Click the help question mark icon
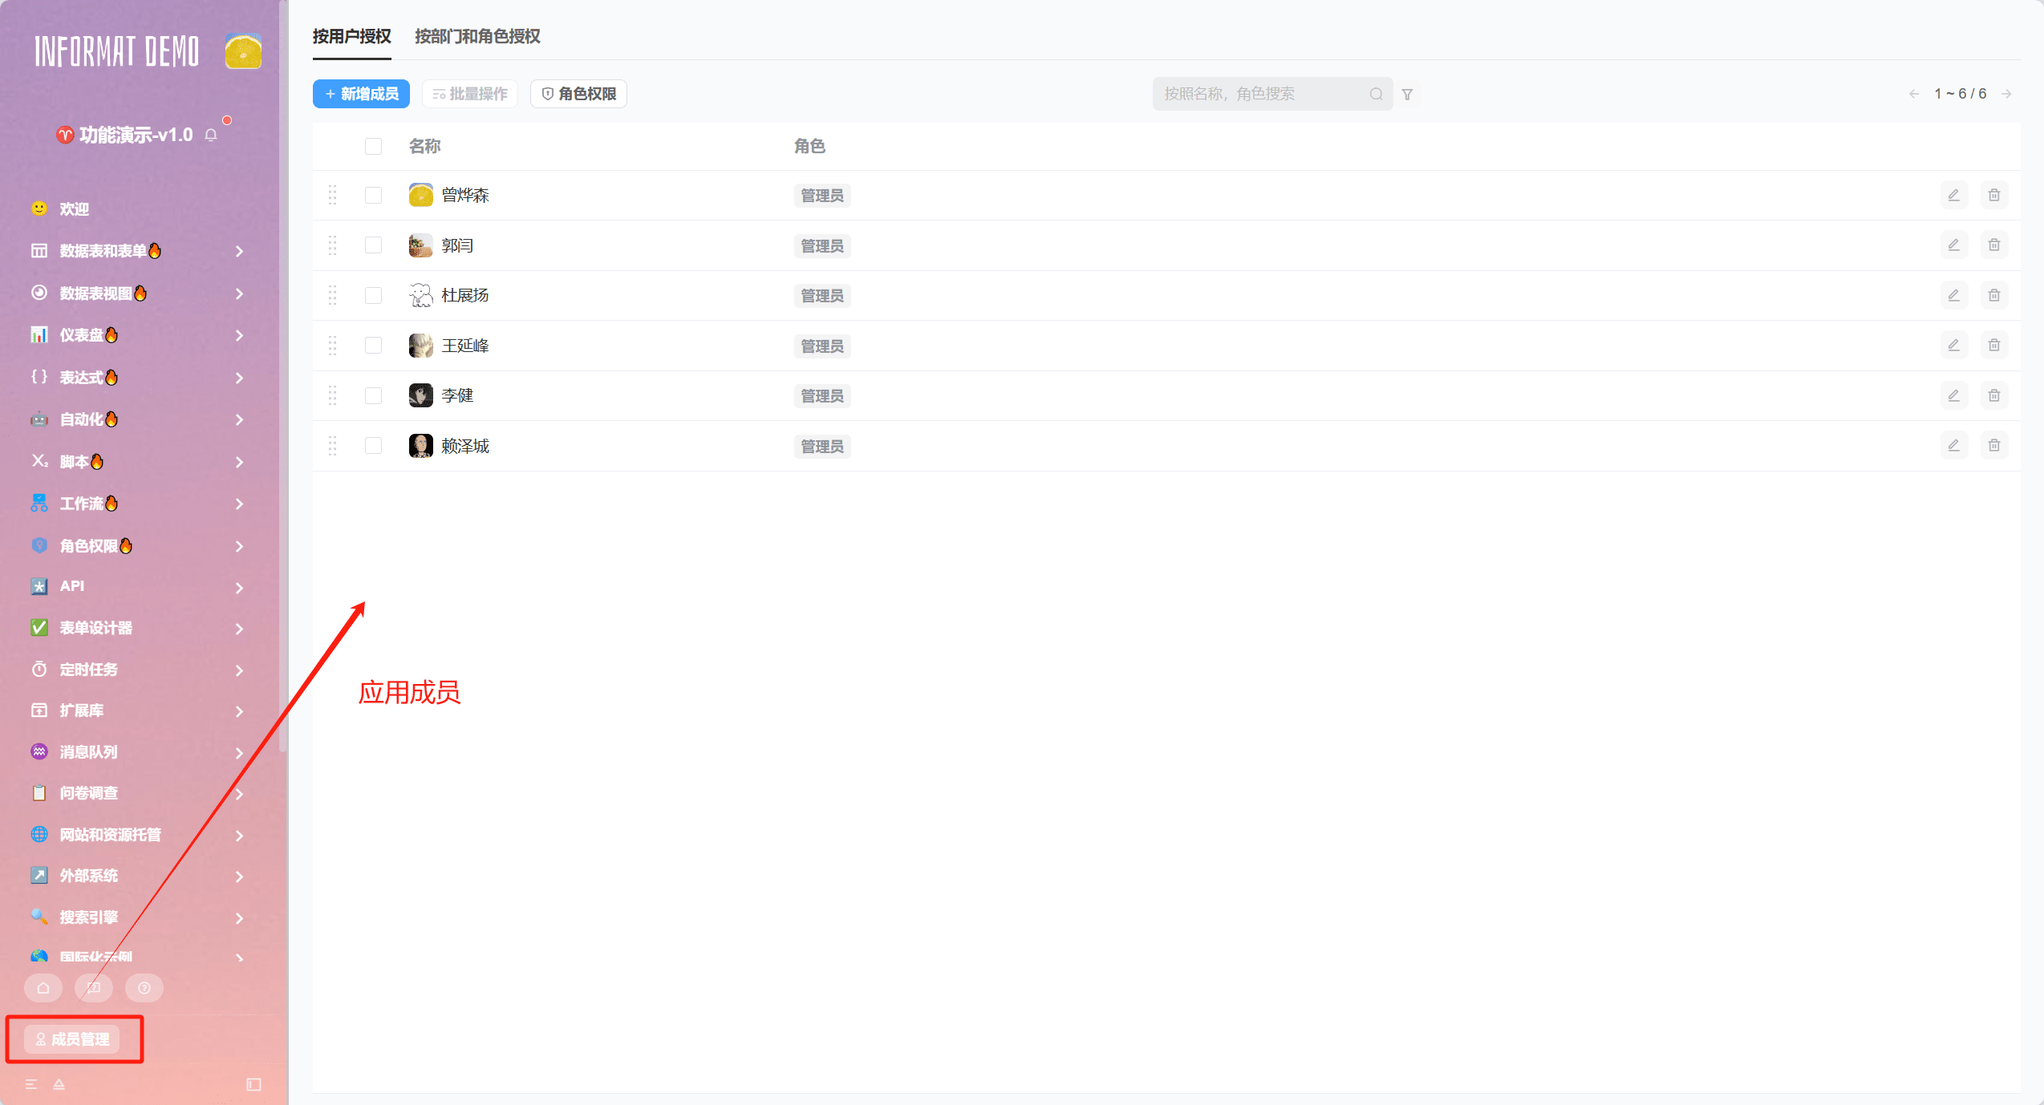Viewport: 2044px width, 1105px height. click(x=144, y=988)
